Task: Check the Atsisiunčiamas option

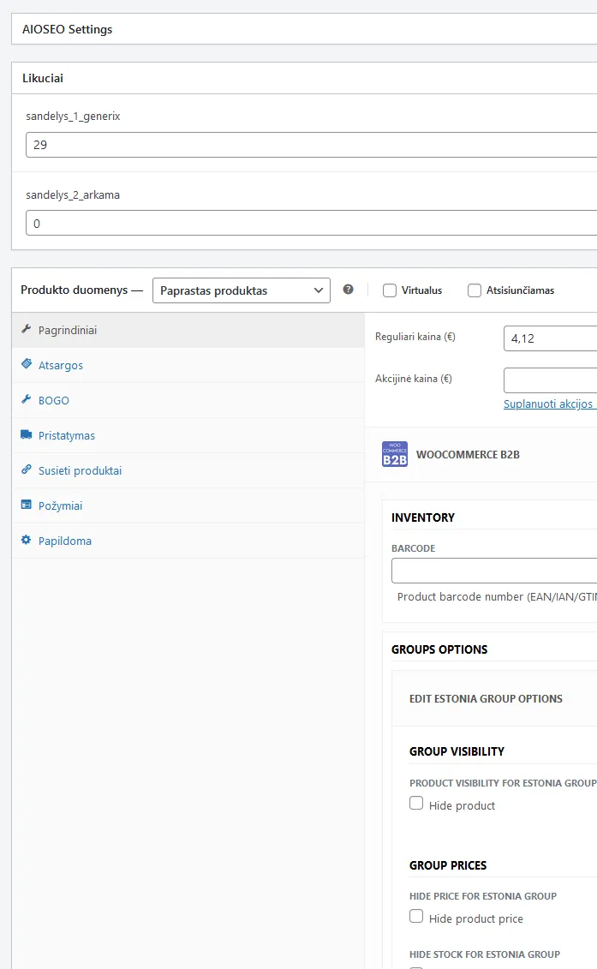Action: (x=475, y=290)
